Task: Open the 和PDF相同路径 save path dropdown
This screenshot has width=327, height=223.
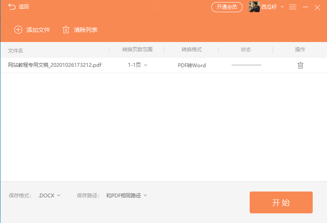Action: click(x=127, y=195)
